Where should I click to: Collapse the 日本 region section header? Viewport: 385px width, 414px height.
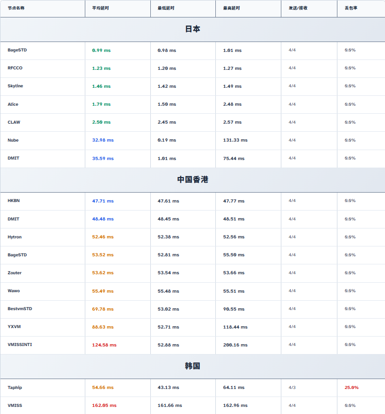192,29
